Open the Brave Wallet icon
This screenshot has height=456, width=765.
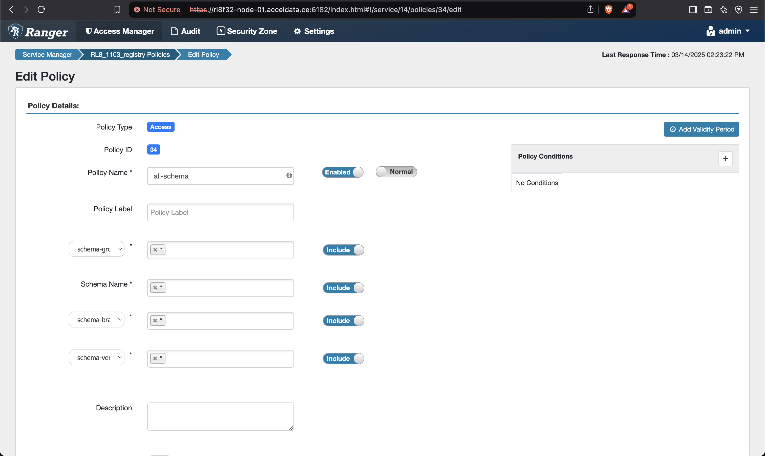(708, 10)
